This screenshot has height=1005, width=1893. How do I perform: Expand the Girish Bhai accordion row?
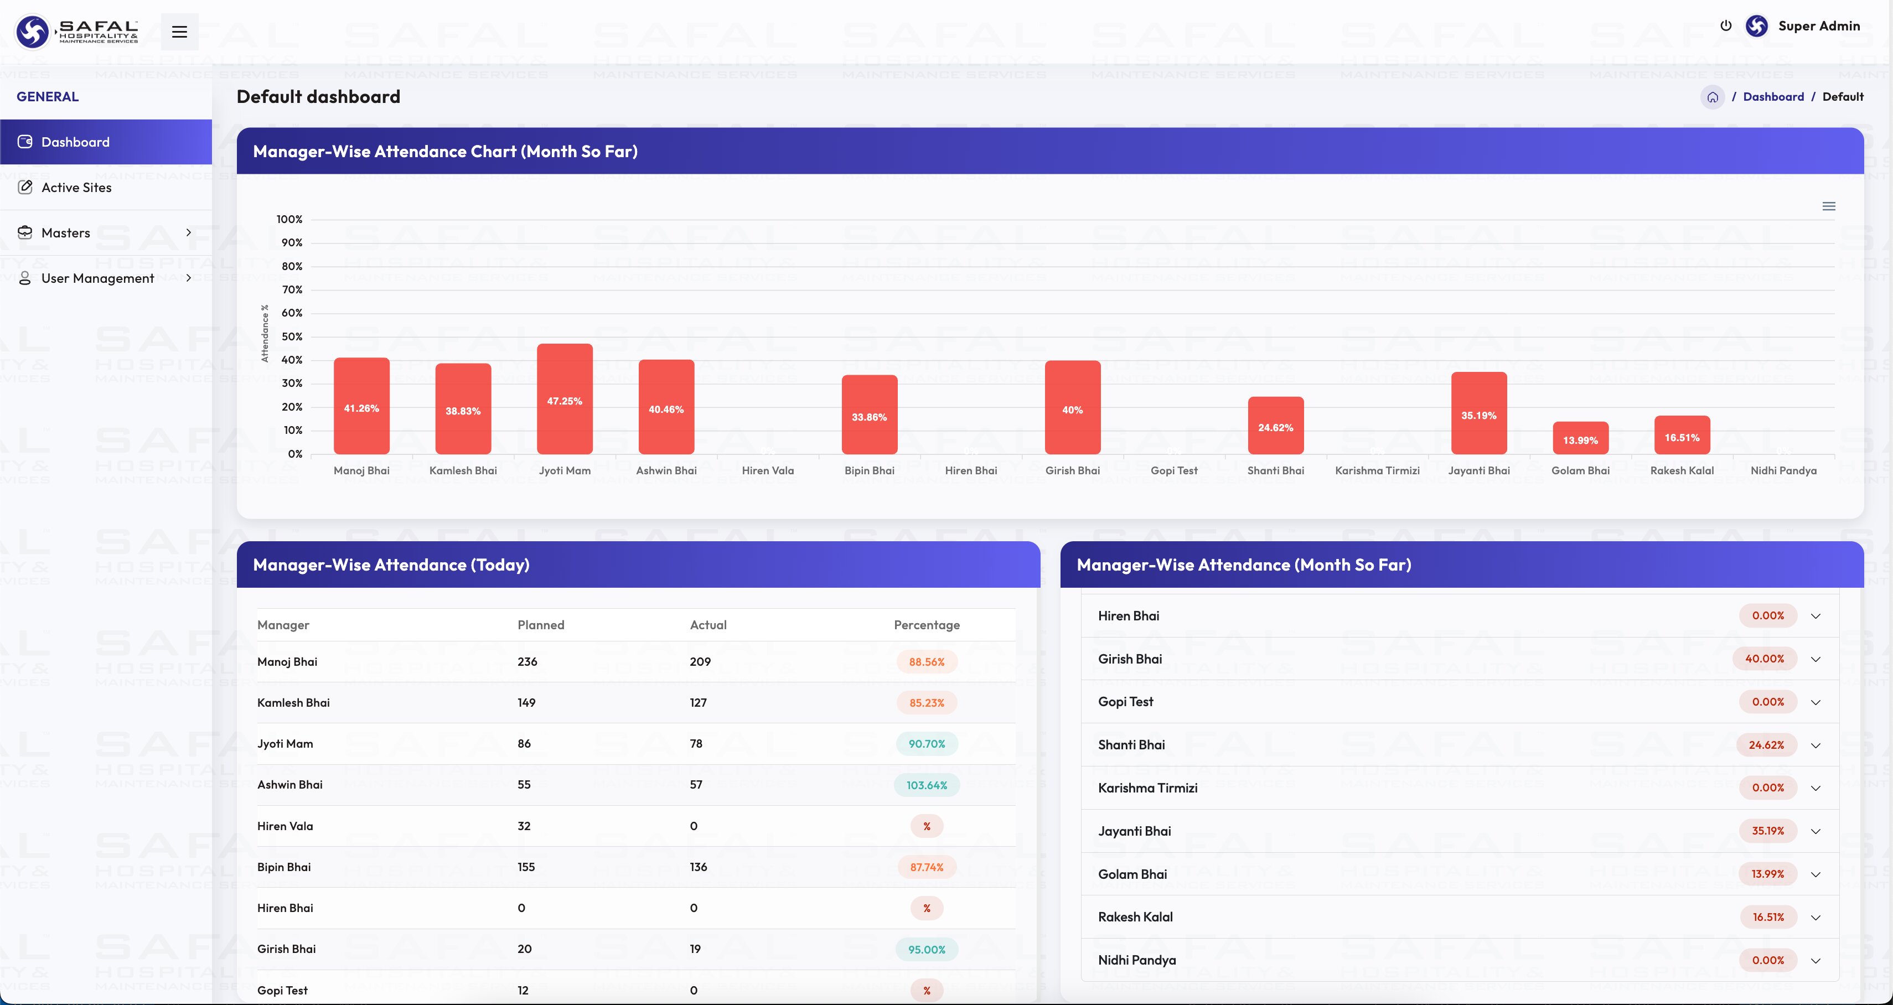coord(1815,659)
